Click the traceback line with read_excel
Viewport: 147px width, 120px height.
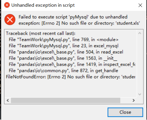(66, 52)
